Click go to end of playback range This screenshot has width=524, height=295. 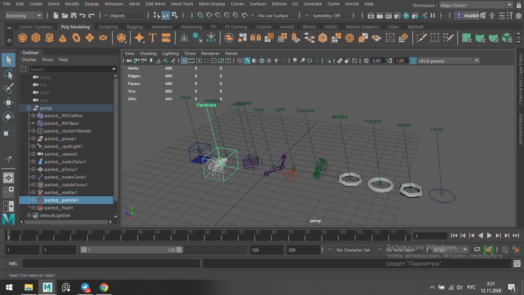click(x=516, y=235)
